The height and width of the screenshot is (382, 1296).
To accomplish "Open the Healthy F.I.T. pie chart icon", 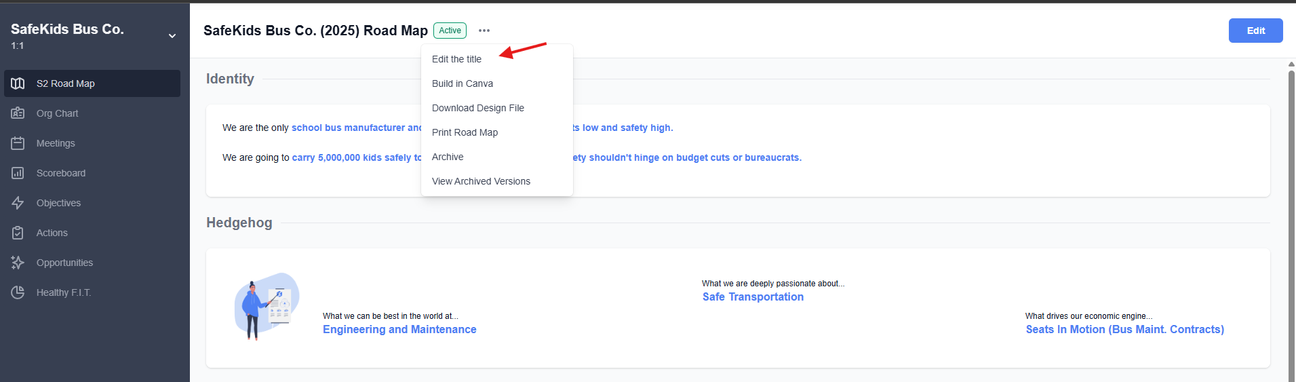I will point(18,292).
